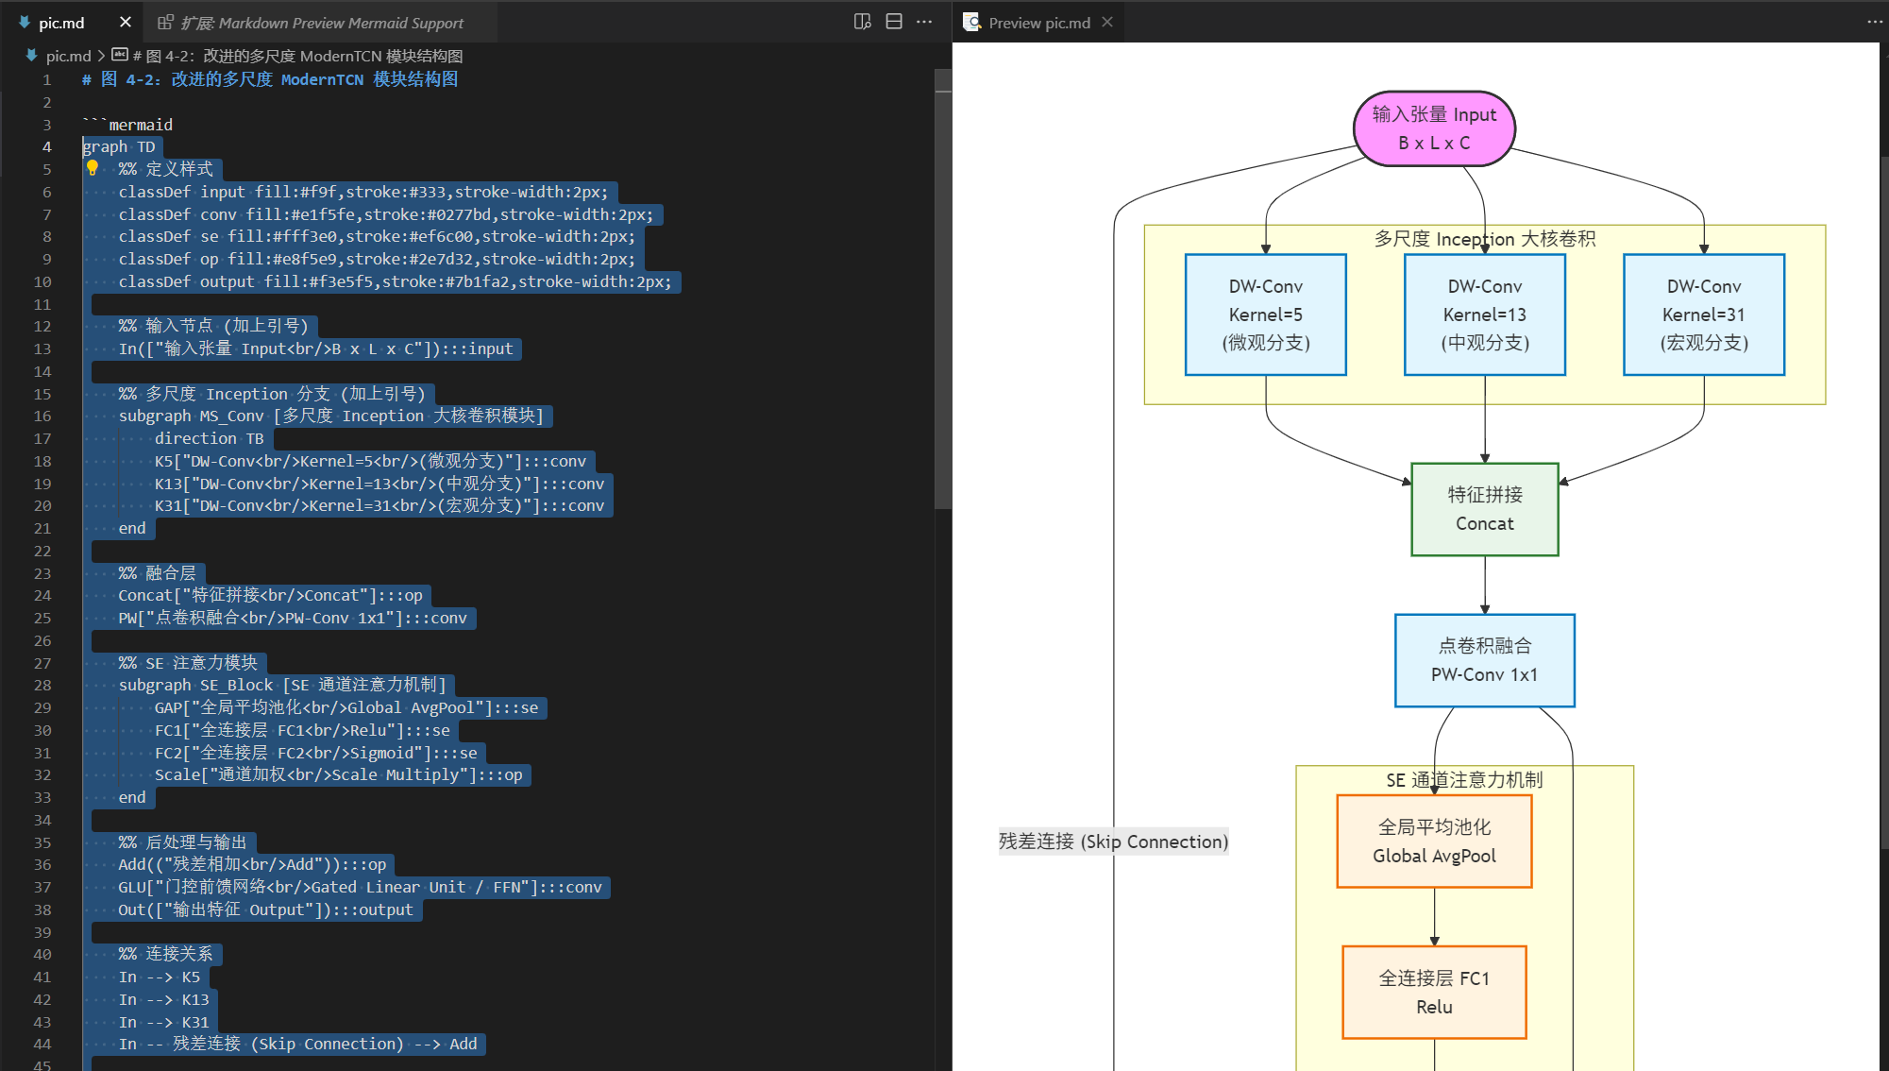Open the heading breadcrumb '图 4-2' dropdown
The width and height of the screenshot is (1889, 1071).
point(297,56)
